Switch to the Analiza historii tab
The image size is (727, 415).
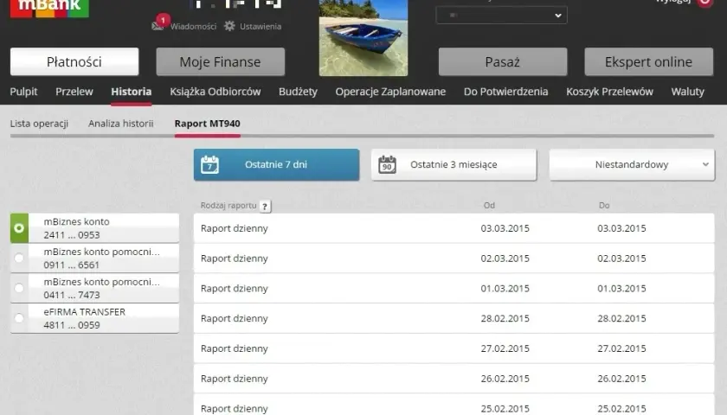pyautogui.click(x=120, y=124)
